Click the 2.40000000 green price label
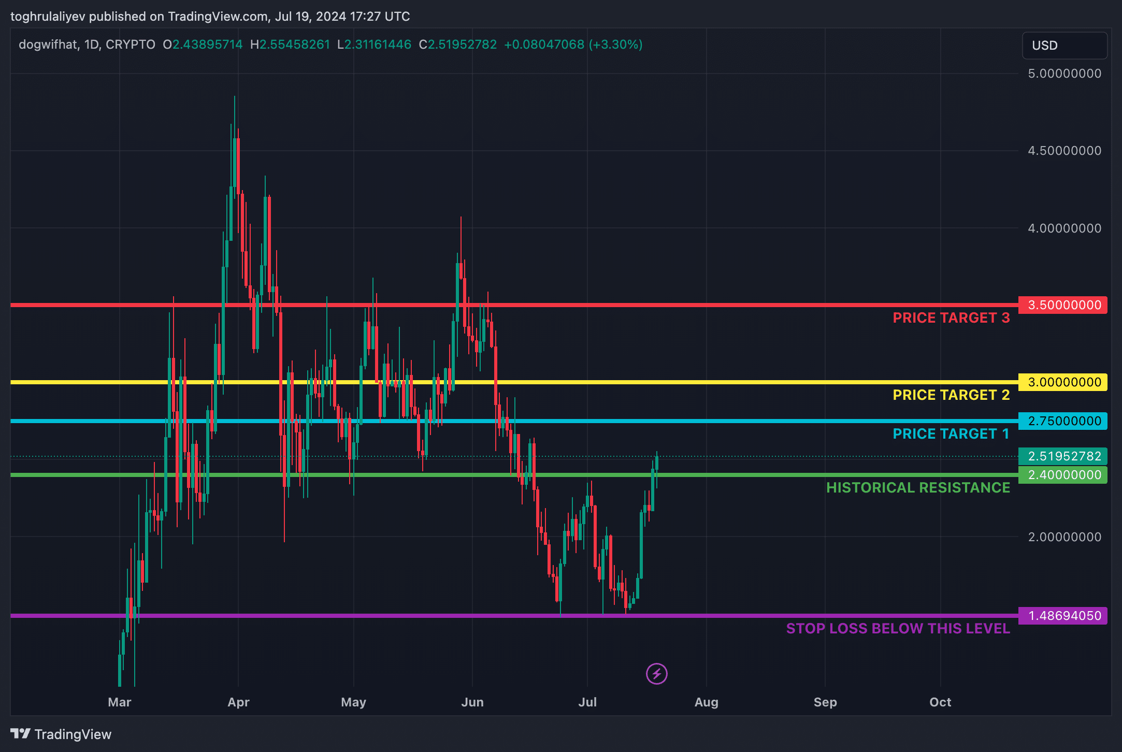Image resolution: width=1122 pixels, height=752 pixels. [x=1063, y=475]
